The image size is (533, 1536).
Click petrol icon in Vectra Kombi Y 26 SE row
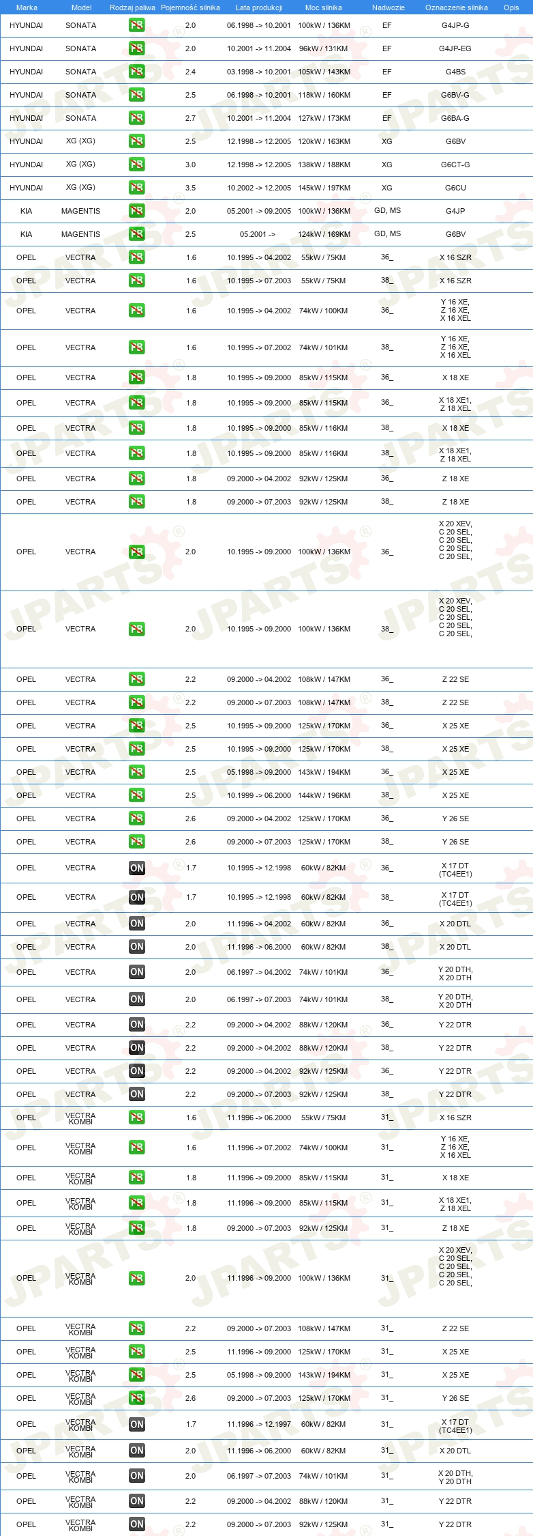136,1398
